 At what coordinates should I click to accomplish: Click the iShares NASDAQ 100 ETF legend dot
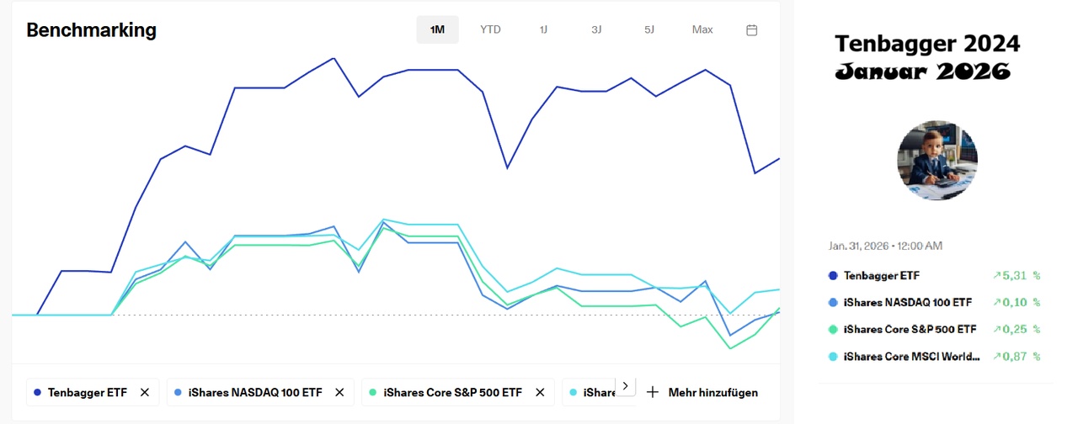point(833,302)
